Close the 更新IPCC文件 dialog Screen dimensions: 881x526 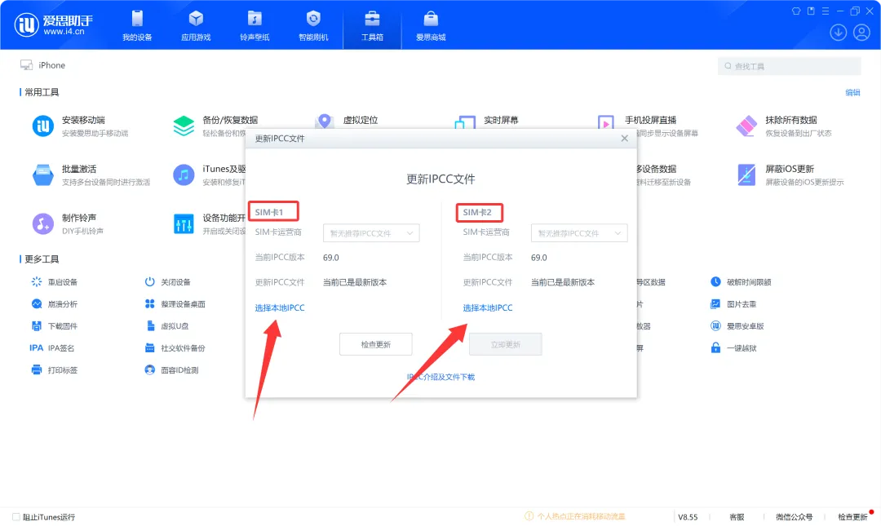624,139
